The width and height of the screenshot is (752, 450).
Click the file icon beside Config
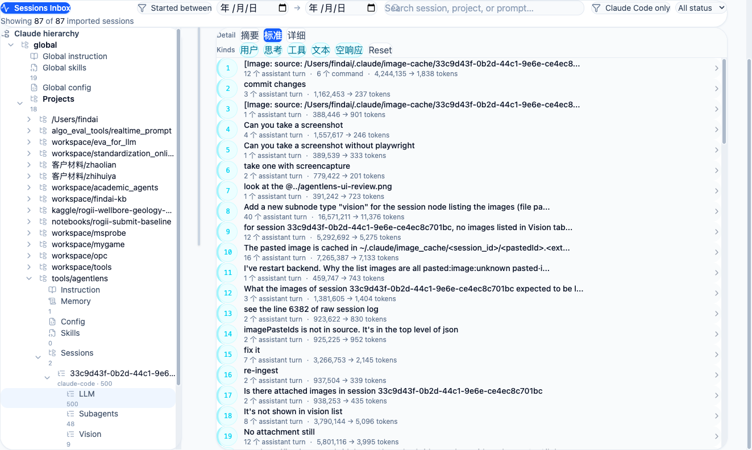point(52,322)
